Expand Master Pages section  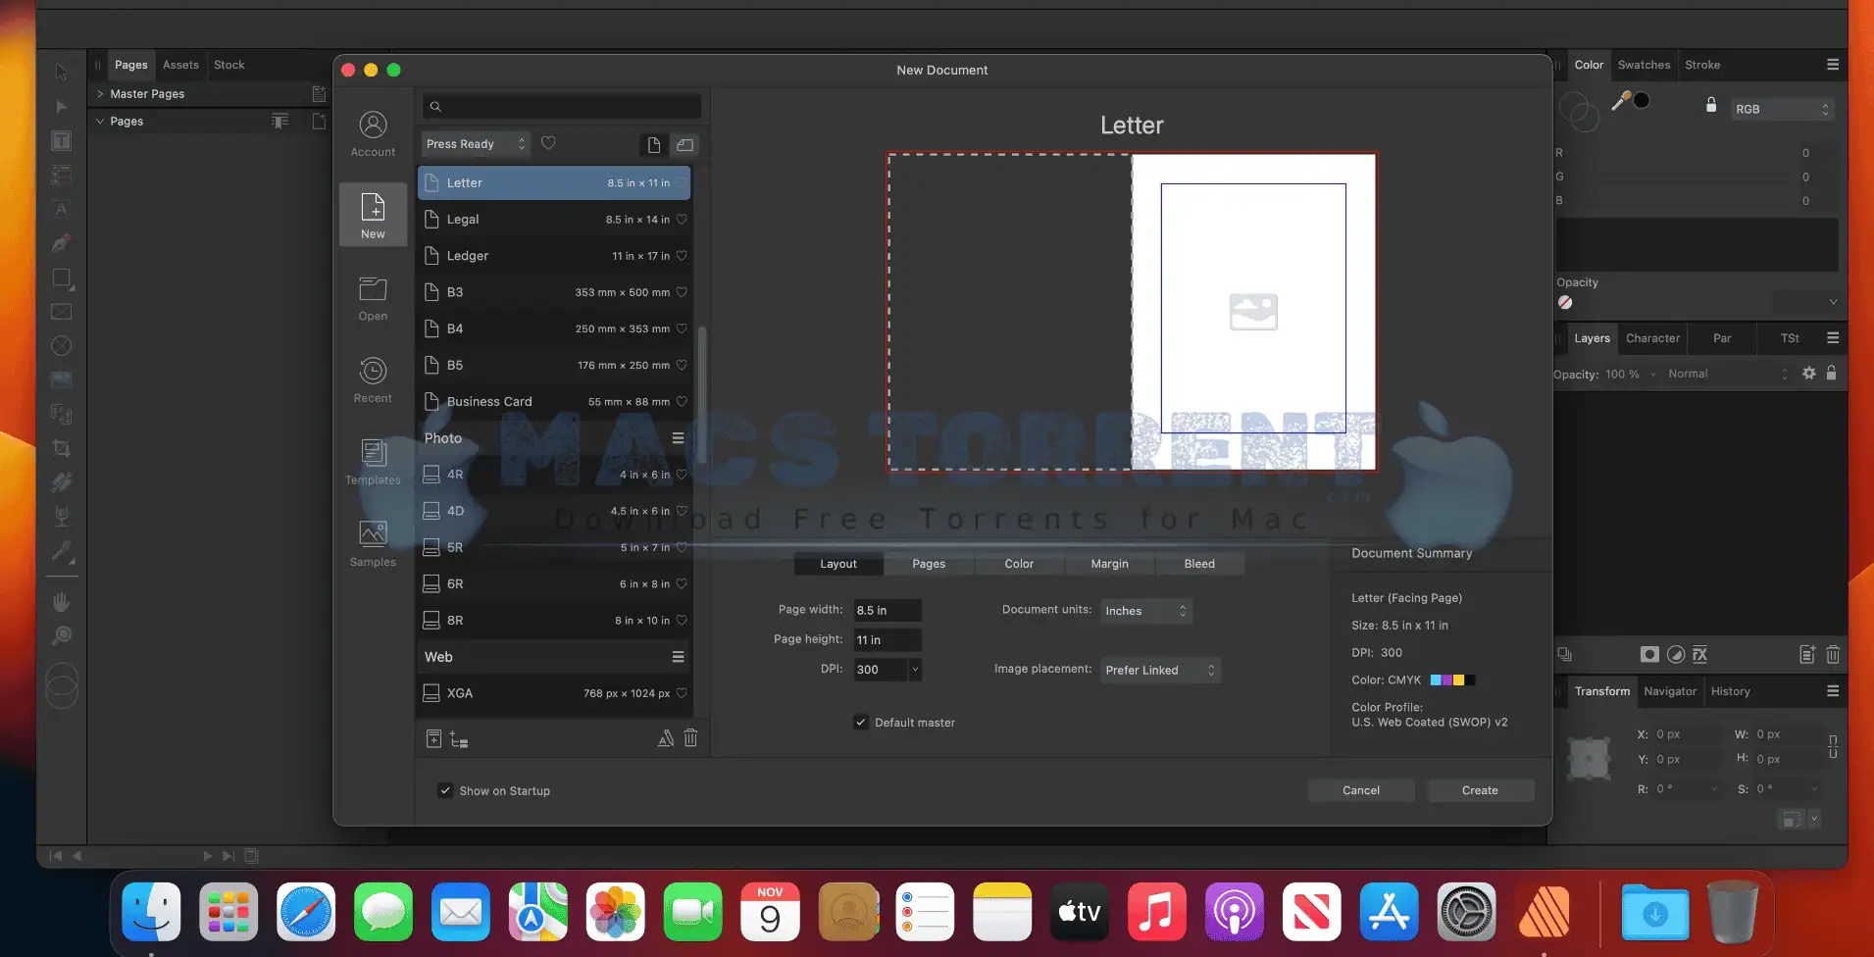click(100, 94)
